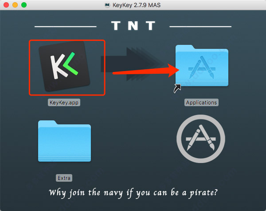This screenshot has height=211, width=266.
Task: Minimize the window with yellow button
Action: point(15,5)
